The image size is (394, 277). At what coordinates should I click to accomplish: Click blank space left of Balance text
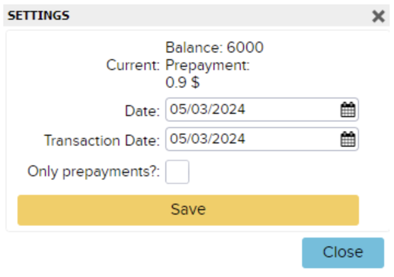[x=82, y=48]
